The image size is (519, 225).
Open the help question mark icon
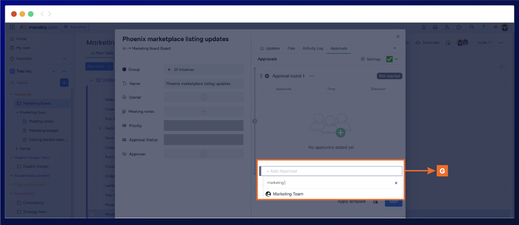pos(483,27)
